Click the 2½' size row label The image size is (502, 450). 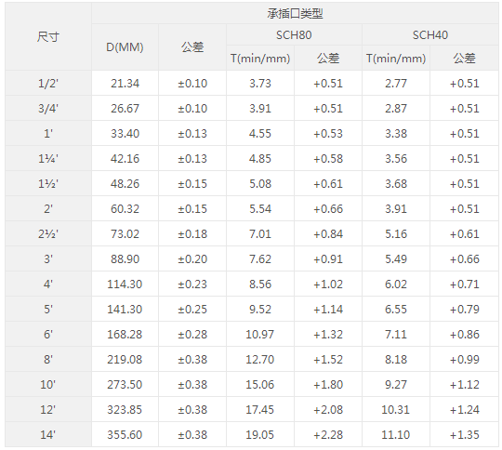pyautogui.click(x=48, y=233)
